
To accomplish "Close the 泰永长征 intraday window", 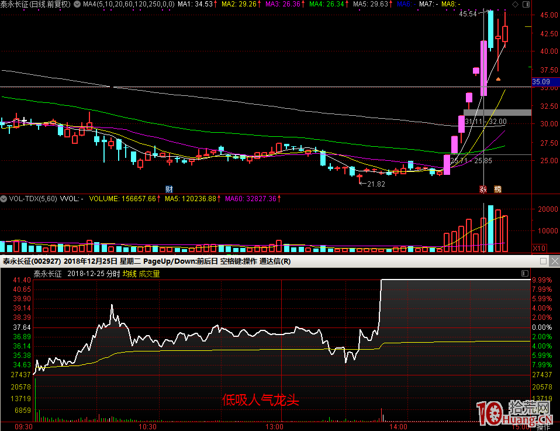I will click(x=555, y=261).
